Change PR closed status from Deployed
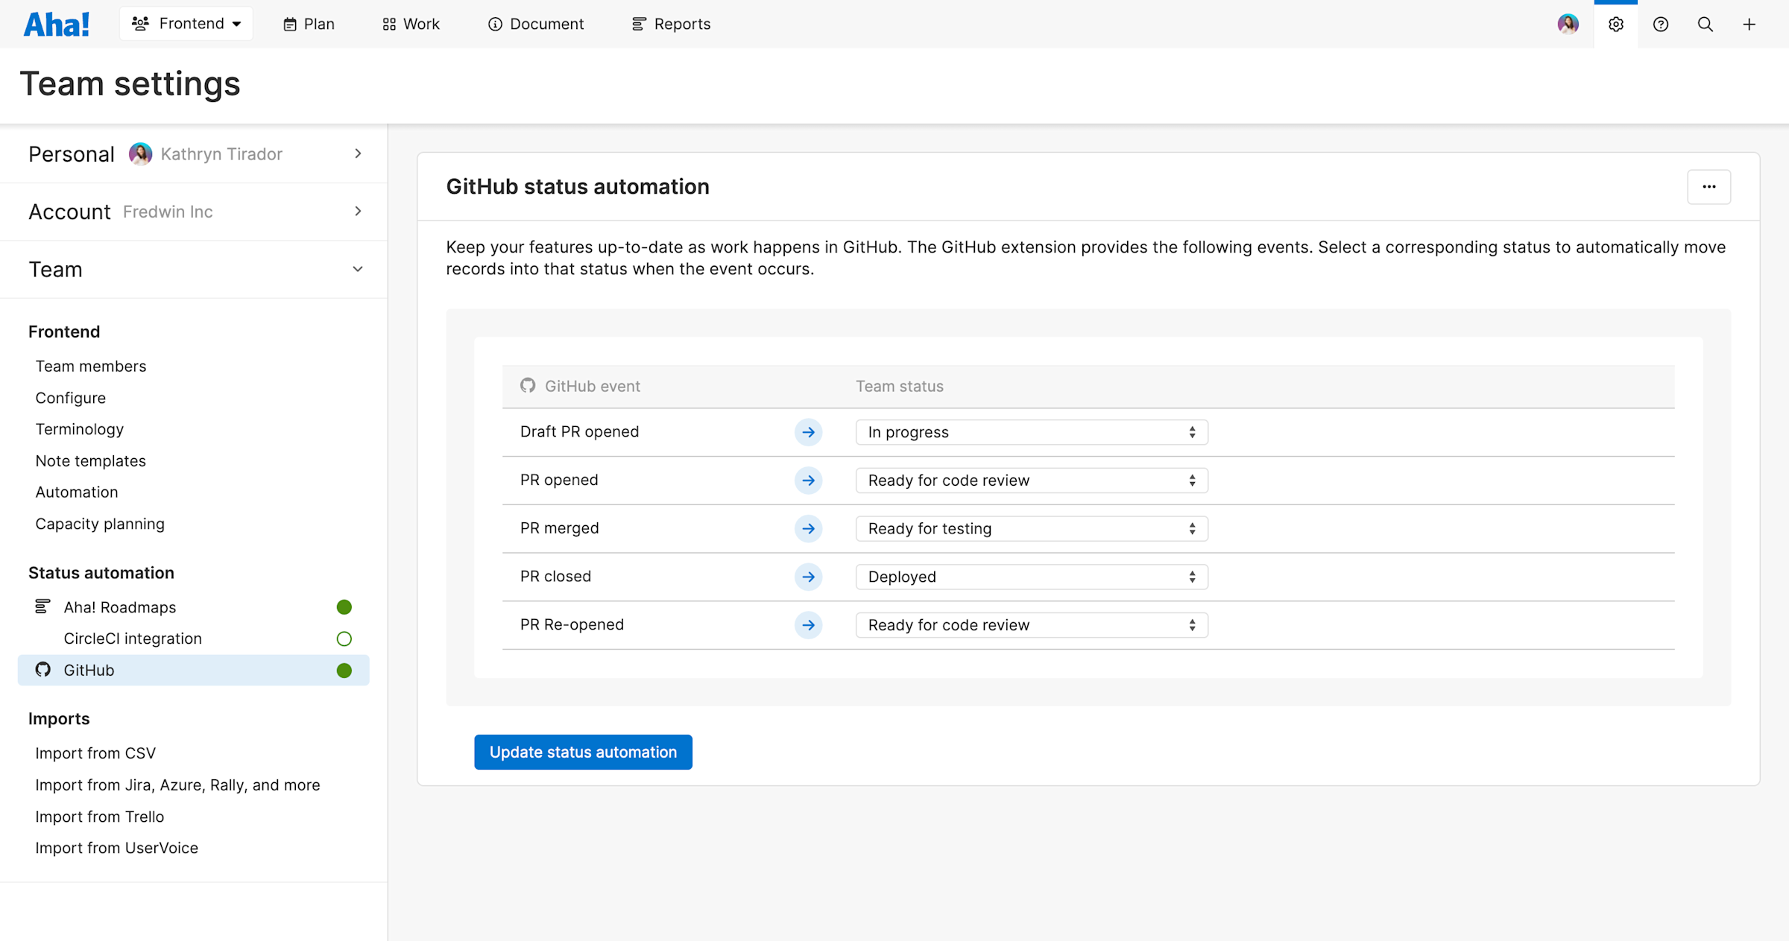This screenshot has width=1789, height=941. [x=1030, y=576]
